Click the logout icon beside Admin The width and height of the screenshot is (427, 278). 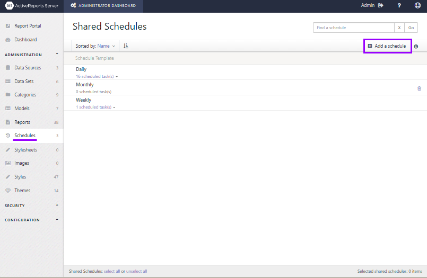[381, 5]
